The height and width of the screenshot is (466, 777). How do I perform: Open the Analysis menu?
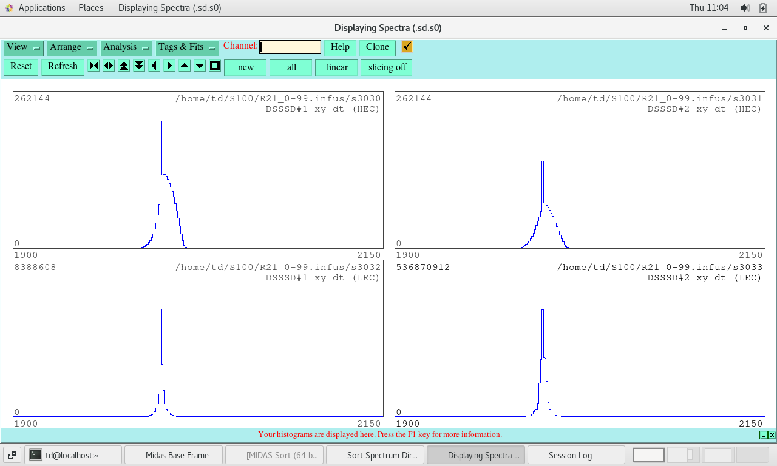click(x=126, y=47)
